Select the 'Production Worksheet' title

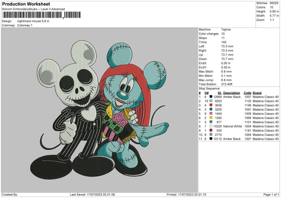(x=26, y=4)
